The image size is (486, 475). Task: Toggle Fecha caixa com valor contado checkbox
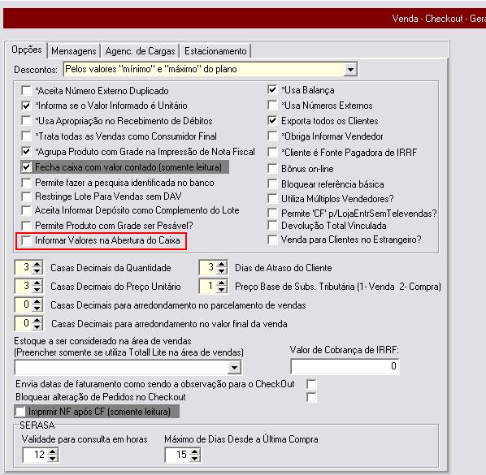26,167
